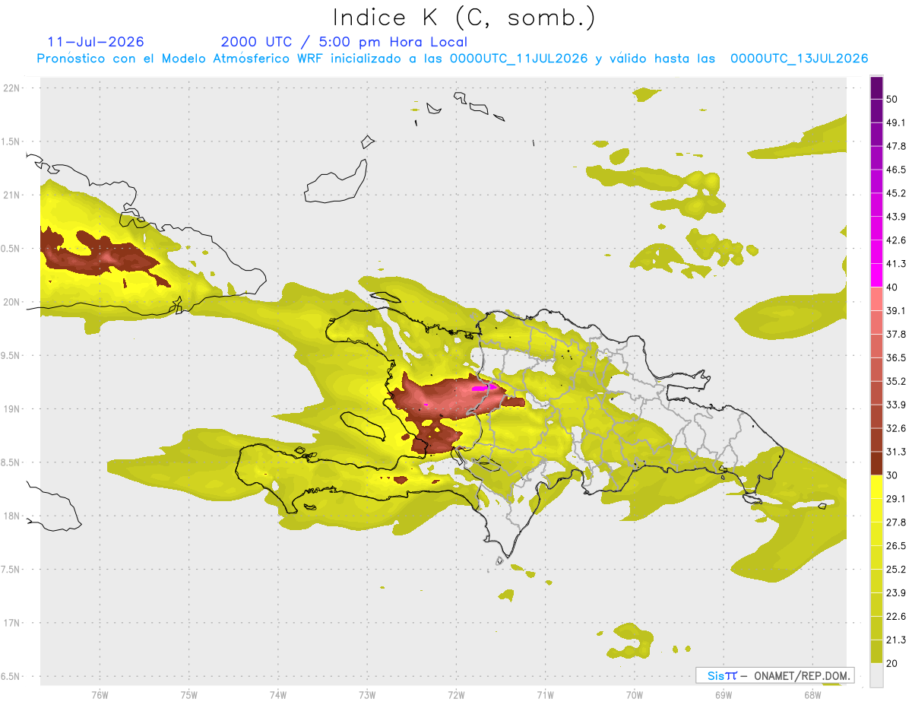Click the "42.6" value on the color scale
The image size is (912, 705).
[x=897, y=240]
